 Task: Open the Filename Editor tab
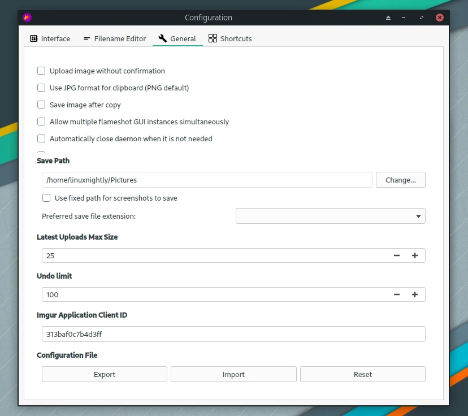pos(115,38)
